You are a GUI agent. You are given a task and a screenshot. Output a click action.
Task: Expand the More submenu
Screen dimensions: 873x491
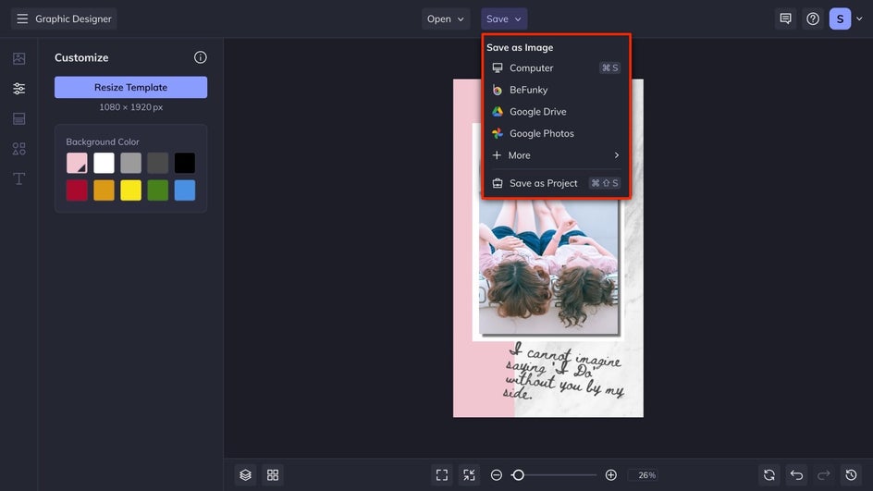tap(556, 155)
